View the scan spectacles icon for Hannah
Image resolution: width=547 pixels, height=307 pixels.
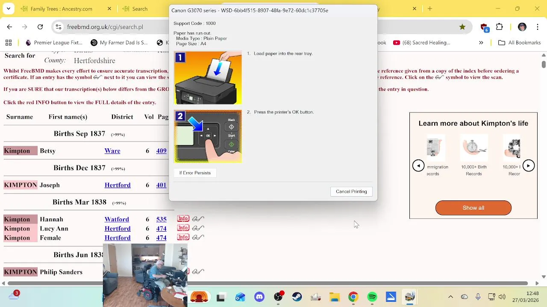point(198,219)
